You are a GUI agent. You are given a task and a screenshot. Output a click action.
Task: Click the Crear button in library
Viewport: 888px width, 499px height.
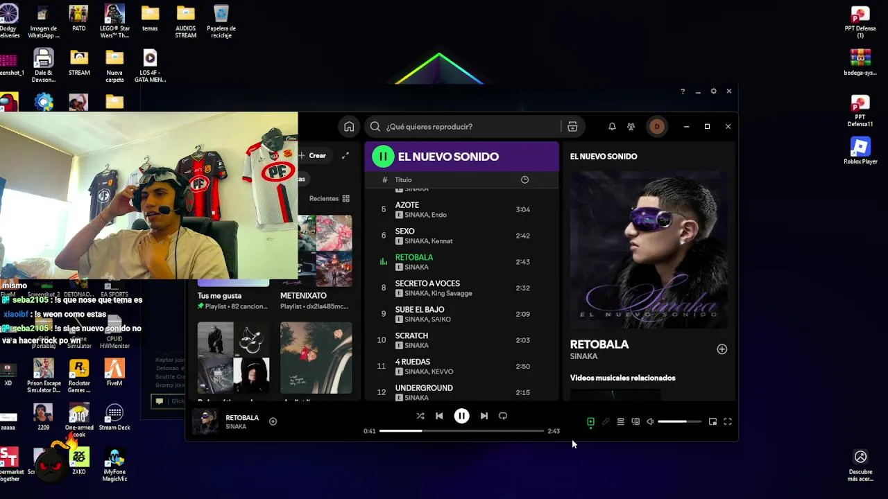pos(312,155)
